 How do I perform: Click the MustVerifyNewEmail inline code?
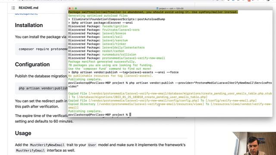click(x=47, y=145)
